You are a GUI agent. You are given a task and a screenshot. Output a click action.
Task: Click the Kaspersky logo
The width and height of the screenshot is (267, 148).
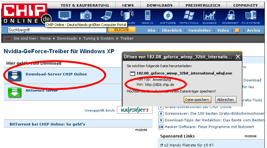click(x=135, y=110)
